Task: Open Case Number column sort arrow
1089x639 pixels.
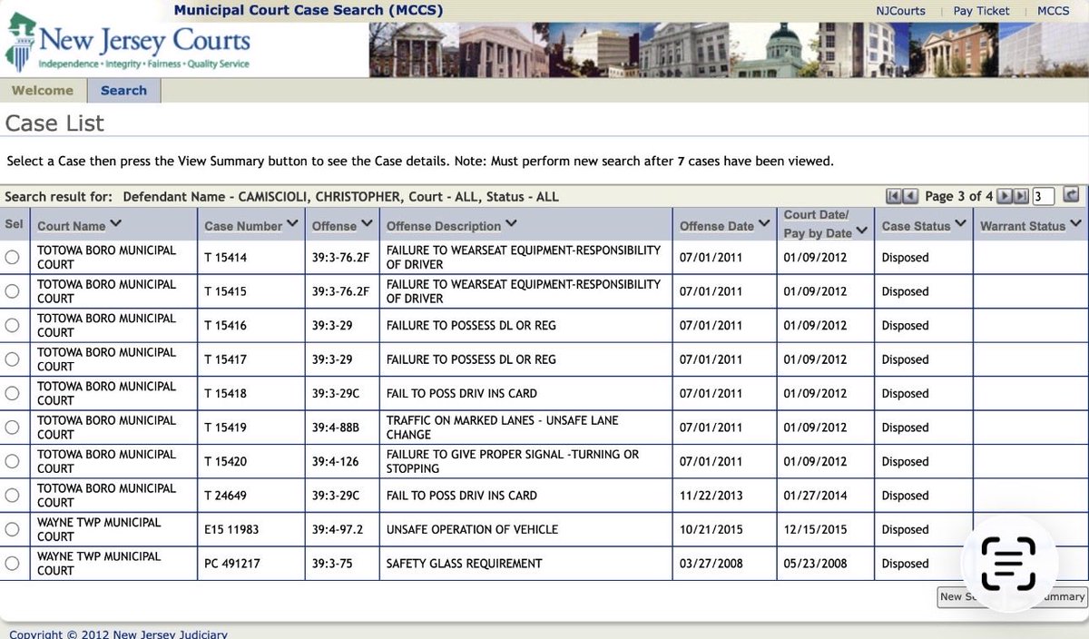Action: click(x=292, y=224)
